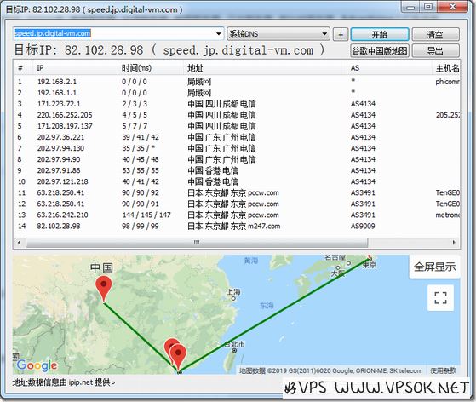This screenshot has height=402, width=476.
Task: Click the 导出 export button
Action: click(x=435, y=50)
